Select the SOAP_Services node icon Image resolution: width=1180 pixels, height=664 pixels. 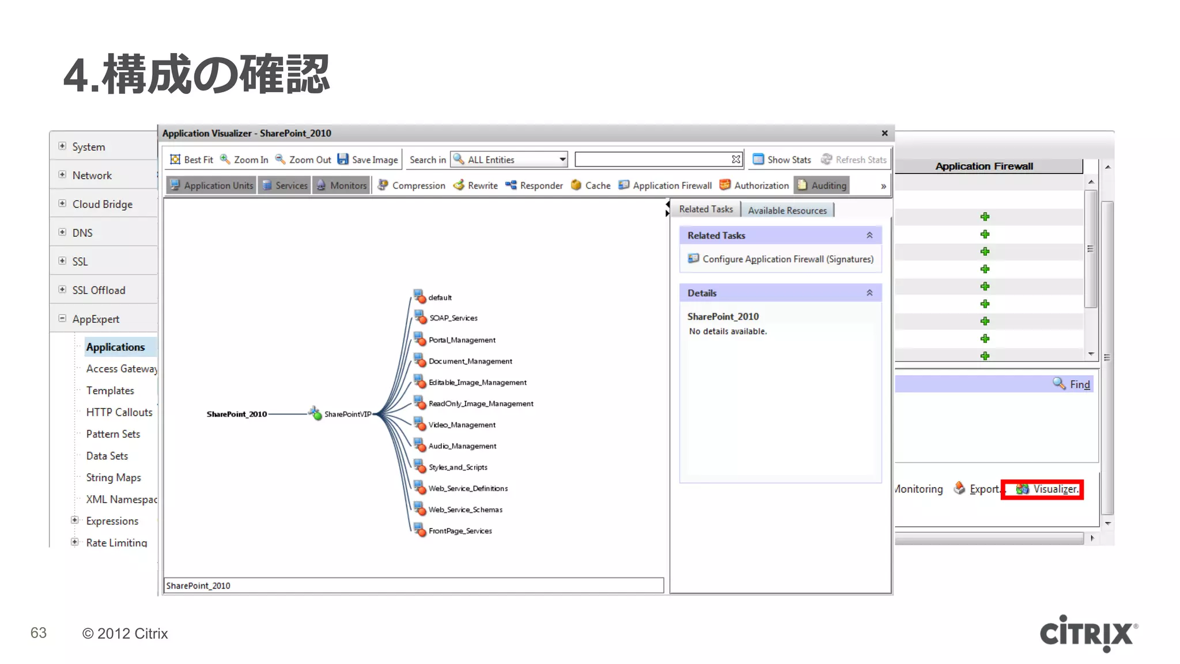pyautogui.click(x=419, y=317)
